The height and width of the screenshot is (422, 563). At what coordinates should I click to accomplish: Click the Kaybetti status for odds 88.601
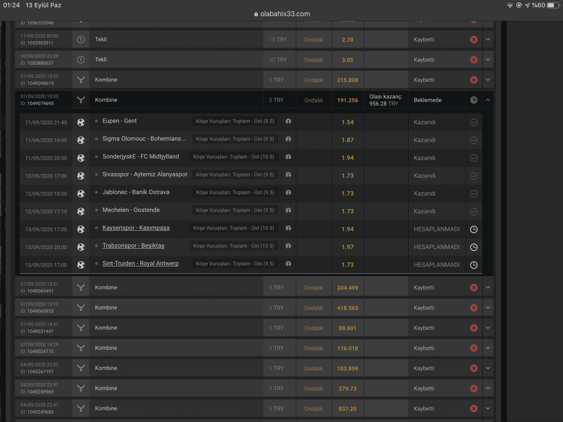[424, 328]
